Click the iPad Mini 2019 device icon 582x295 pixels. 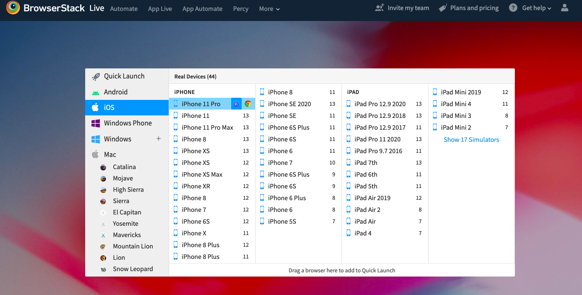pos(435,92)
